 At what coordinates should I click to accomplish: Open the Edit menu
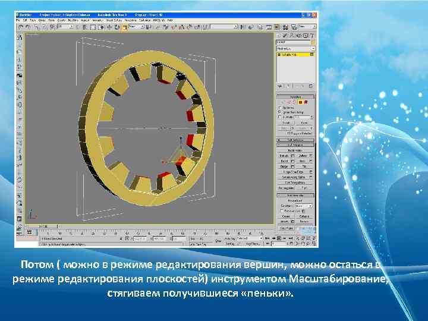pyautogui.click(x=25, y=20)
